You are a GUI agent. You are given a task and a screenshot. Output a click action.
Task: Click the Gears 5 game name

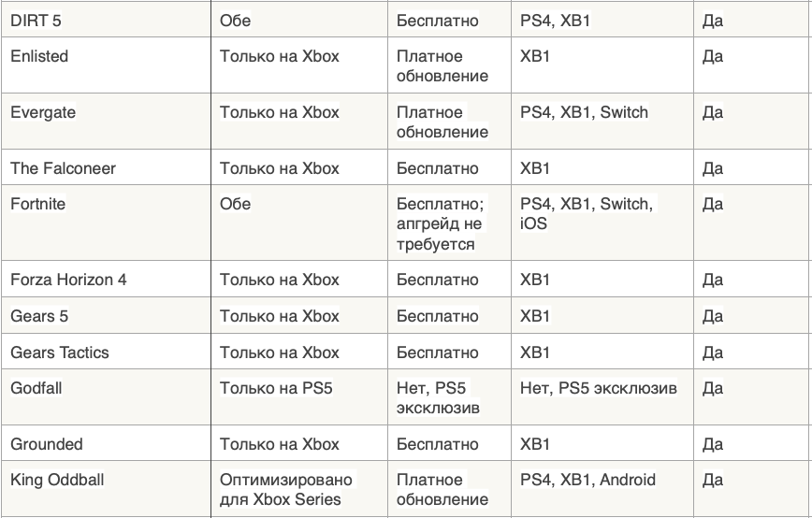pos(39,316)
